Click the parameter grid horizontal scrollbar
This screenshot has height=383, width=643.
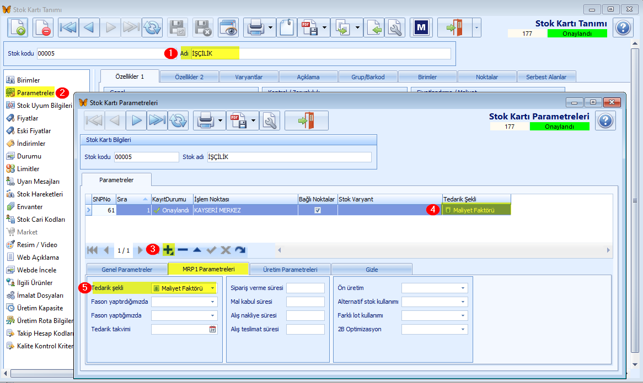(x=443, y=250)
